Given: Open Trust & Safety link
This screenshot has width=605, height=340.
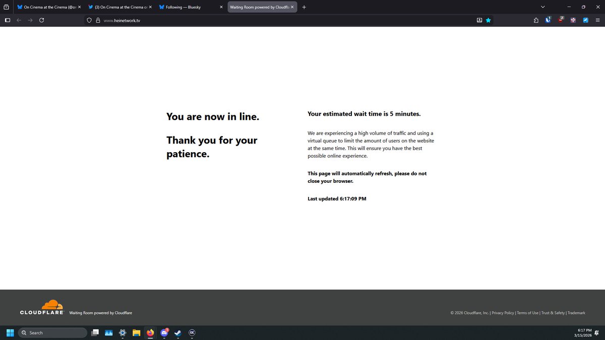Looking at the screenshot, I should (553, 313).
